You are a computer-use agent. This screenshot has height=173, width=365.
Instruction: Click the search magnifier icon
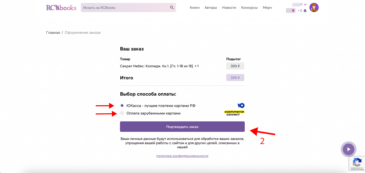click(172, 8)
